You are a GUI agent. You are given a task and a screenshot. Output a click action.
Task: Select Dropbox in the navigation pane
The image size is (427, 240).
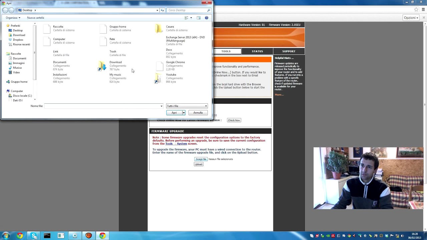(18, 40)
